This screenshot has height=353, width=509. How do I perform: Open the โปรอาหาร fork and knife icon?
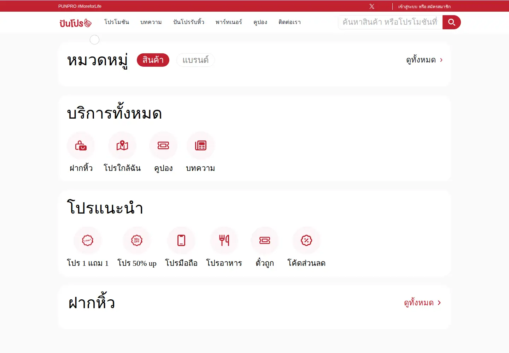click(224, 240)
